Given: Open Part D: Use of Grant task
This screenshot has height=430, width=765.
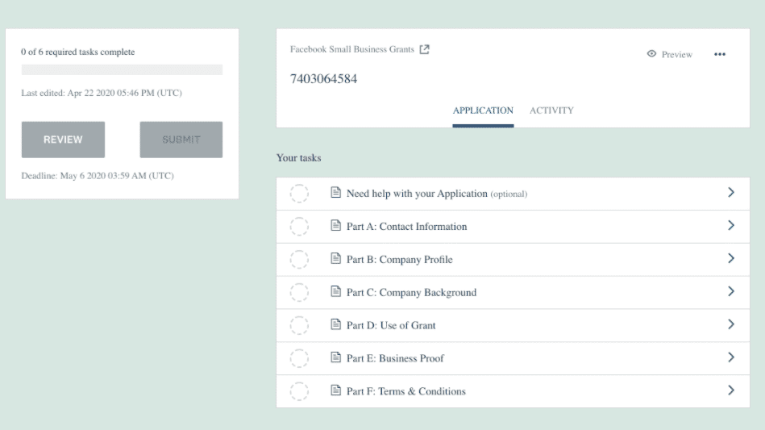Looking at the screenshot, I should [x=513, y=326].
